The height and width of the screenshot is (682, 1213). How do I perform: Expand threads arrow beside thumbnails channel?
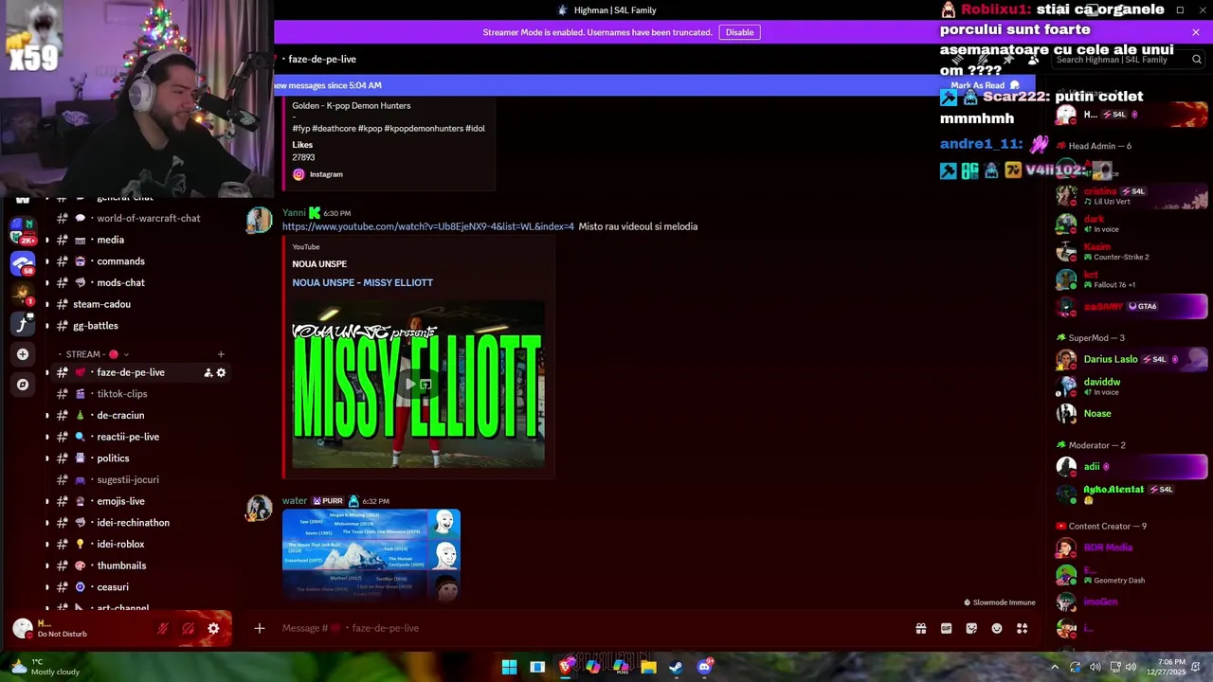pos(47,565)
